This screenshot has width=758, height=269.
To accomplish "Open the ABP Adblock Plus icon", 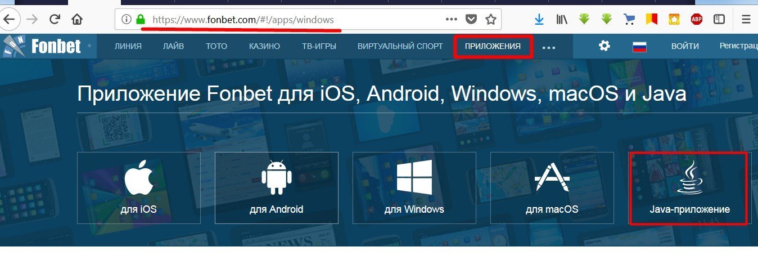I will pyautogui.click(x=697, y=20).
